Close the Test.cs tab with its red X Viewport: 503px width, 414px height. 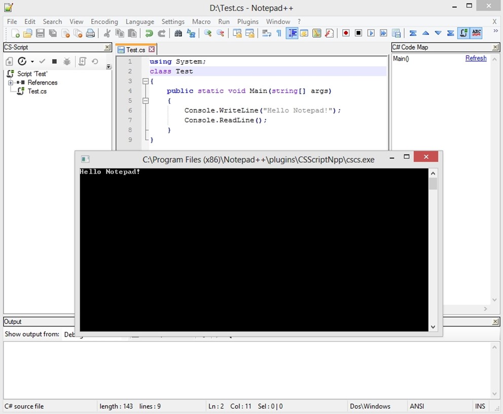tap(152, 49)
